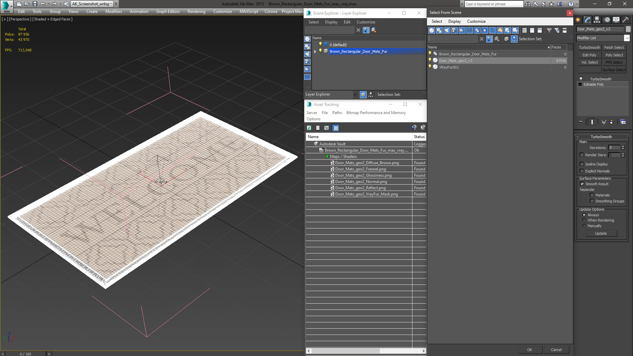This screenshot has width=633, height=356.
Task: Click Display Geometry icon in Scene Explorer sidebar
Action: [x=307, y=39]
